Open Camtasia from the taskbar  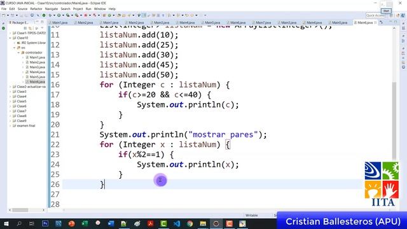coord(164,223)
